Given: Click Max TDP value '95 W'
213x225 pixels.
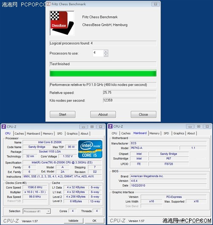Looking at the screenshot, I should 71,147.
